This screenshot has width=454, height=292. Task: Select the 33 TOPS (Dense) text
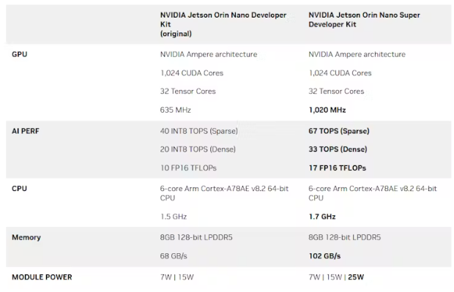click(x=338, y=149)
